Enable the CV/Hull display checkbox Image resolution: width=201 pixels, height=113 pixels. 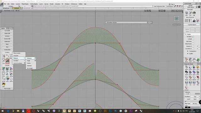(x=193, y=39)
